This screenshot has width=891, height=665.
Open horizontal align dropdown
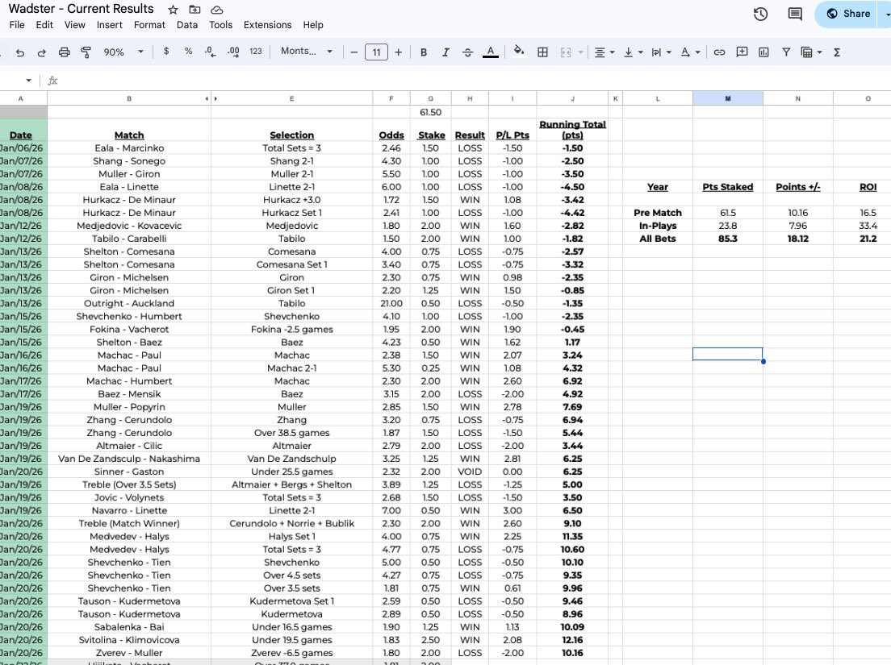pyautogui.click(x=604, y=52)
